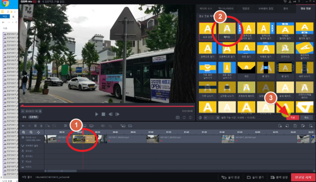Image resolution: width=316 pixels, height=182 pixels.
Task: Increase transition duration with plus button
Action: 218,117
